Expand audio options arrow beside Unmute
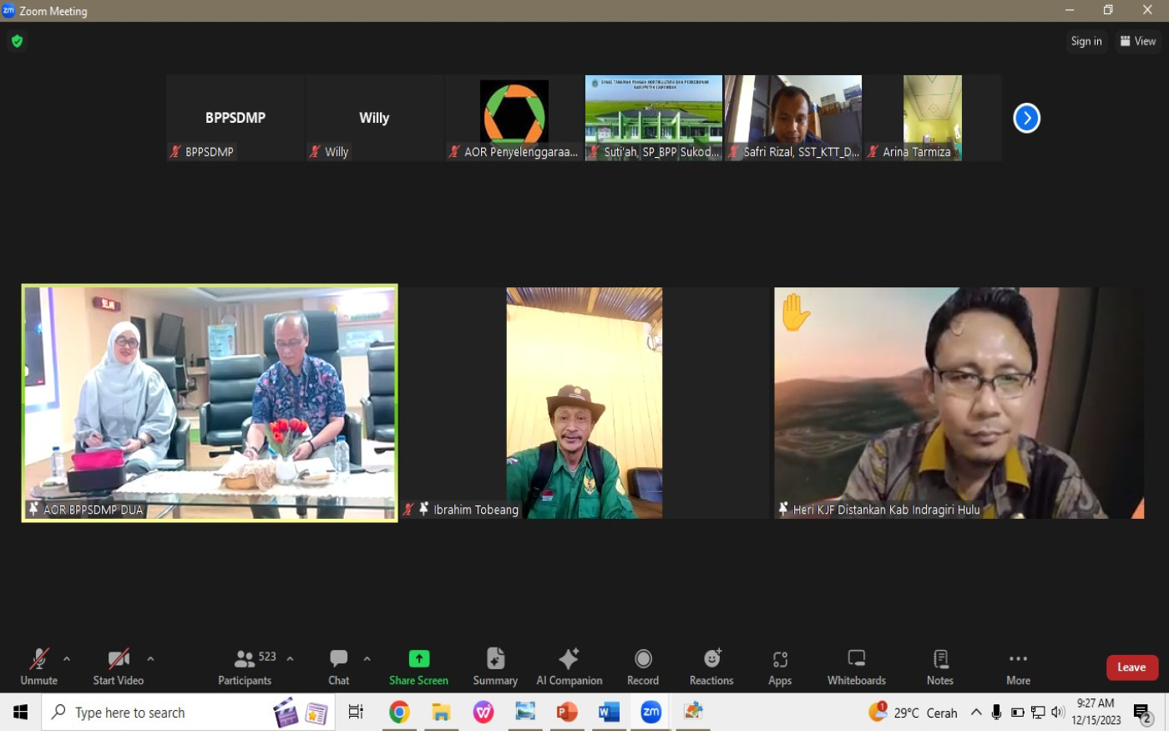Screen dimensions: 1169x731 pyautogui.click(x=67, y=659)
